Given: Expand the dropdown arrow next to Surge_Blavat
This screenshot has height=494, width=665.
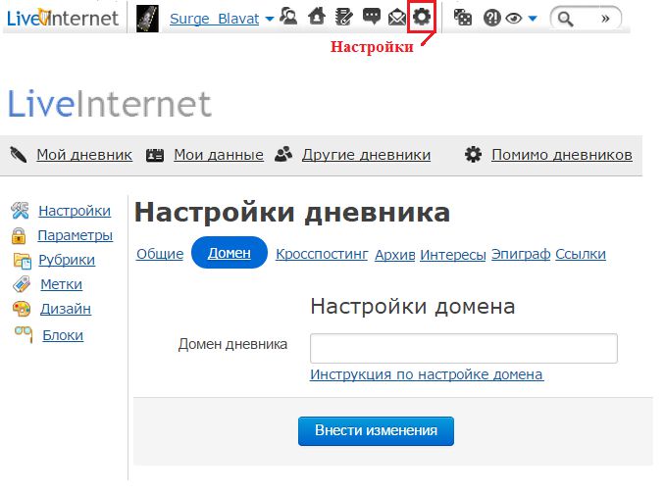Looking at the screenshot, I should tap(270, 19).
